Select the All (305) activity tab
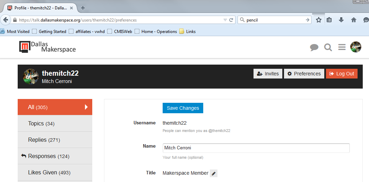Image resolution: width=369 pixels, height=182 pixels. (x=55, y=107)
